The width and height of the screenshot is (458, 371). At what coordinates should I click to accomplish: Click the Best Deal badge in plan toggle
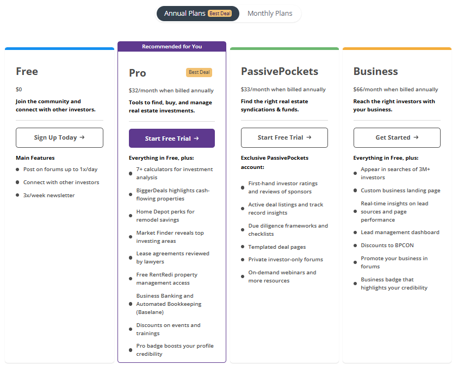[220, 14]
